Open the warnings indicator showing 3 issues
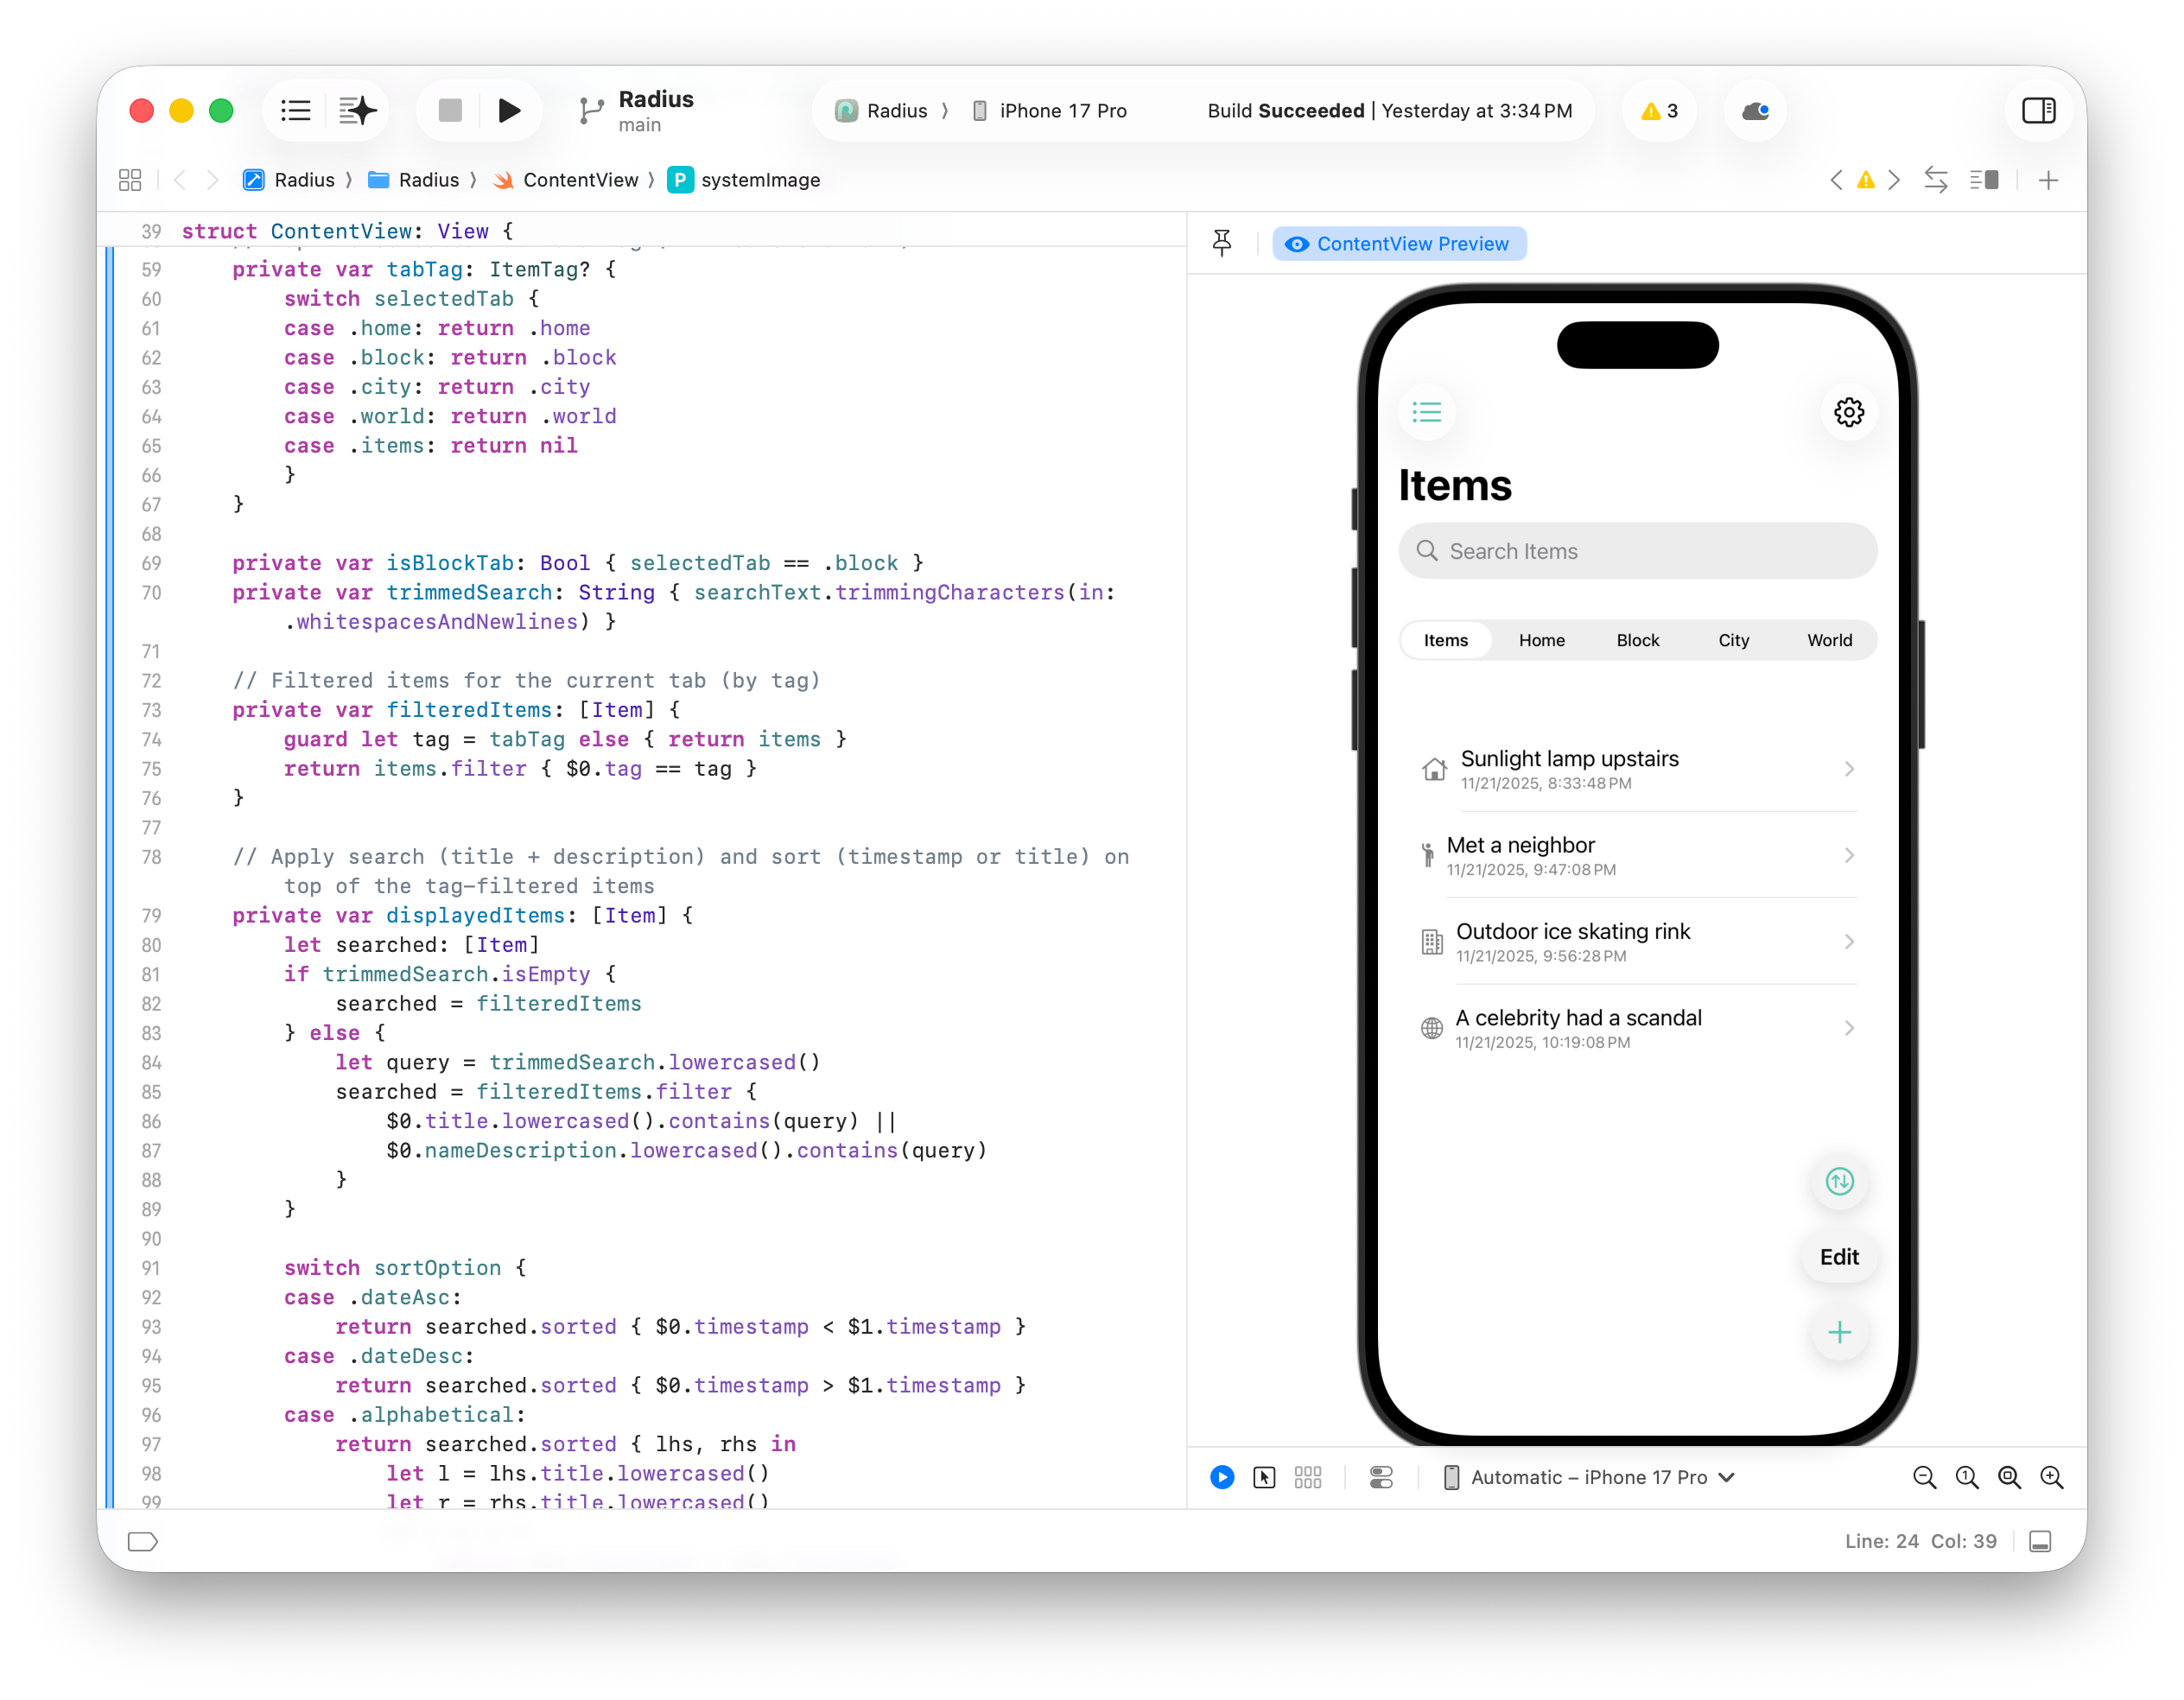This screenshot has width=2184, height=1700. 1660,110
